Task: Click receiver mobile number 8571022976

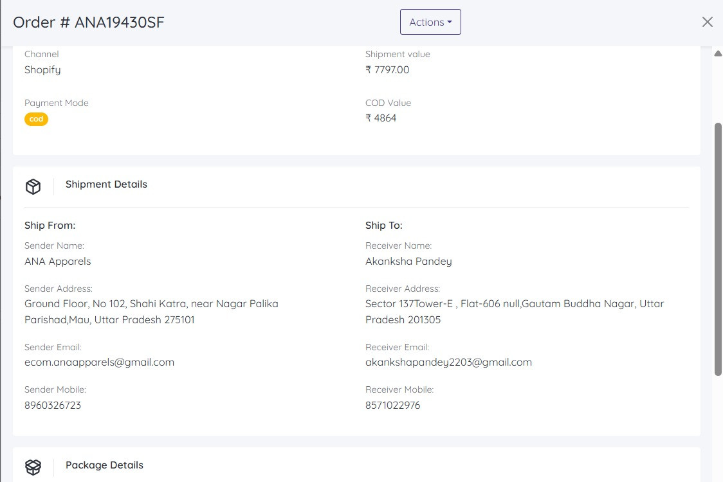Action: pyautogui.click(x=392, y=406)
